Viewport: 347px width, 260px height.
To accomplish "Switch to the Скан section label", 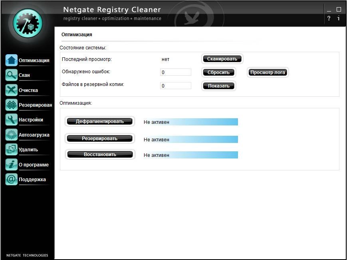I will [24, 75].
